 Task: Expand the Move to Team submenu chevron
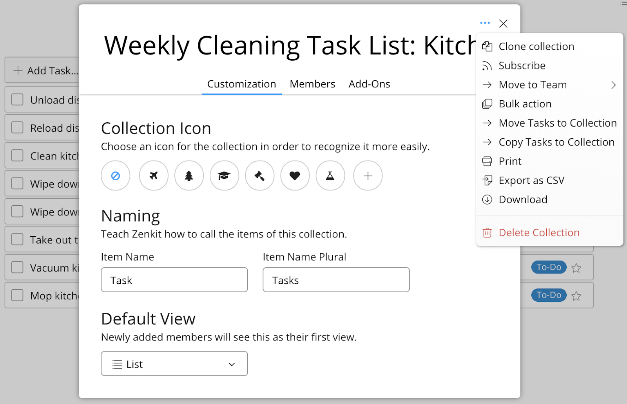pos(614,85)
